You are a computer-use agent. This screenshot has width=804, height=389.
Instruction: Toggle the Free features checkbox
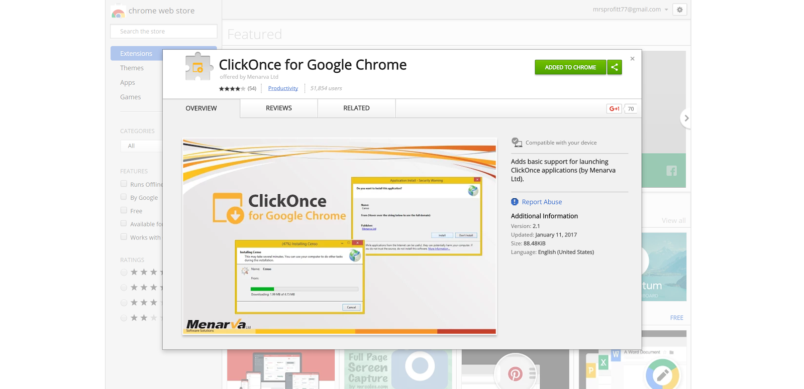(x=124, y=210)
